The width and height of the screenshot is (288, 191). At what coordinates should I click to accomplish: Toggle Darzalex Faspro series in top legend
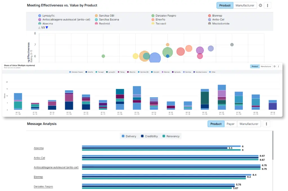(164, 15)
